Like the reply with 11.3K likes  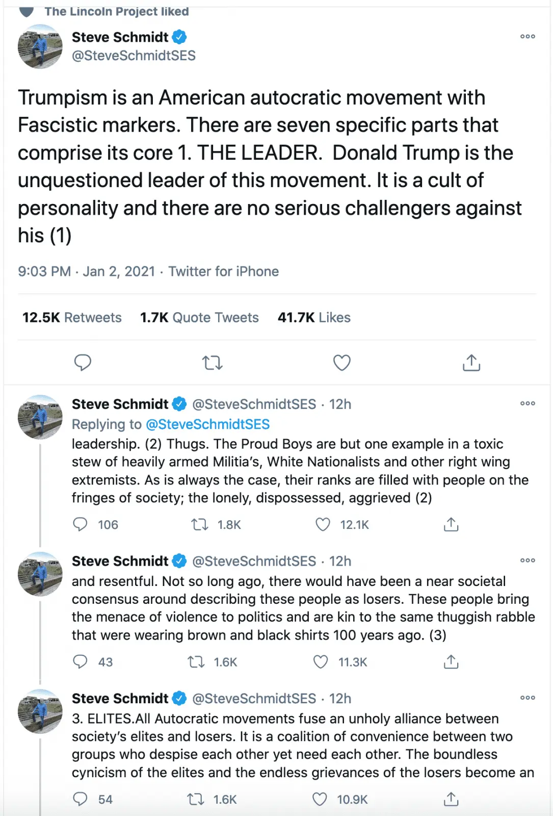[321, 661]
